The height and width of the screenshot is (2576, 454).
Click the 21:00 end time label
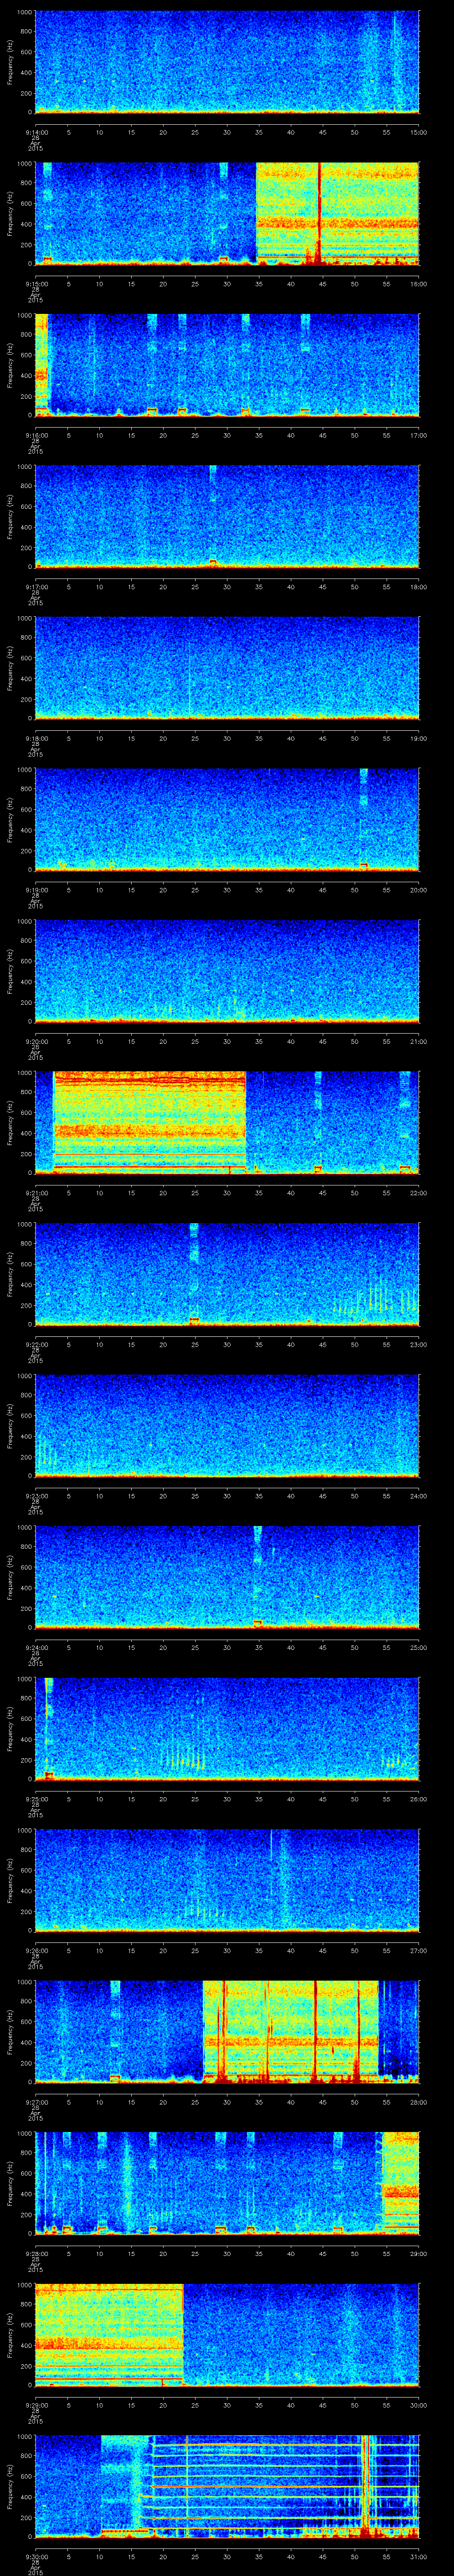coord(419,1041)
